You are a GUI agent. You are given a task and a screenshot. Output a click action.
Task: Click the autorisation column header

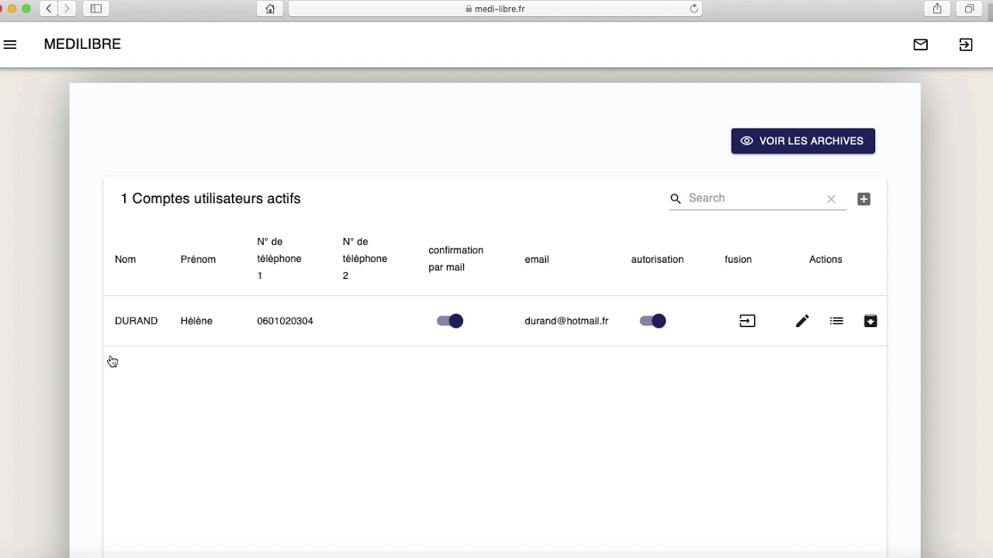657,260
